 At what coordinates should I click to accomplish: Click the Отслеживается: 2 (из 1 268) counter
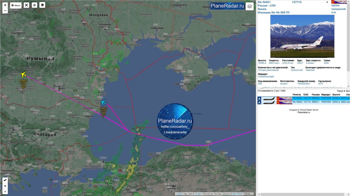(272, 91)
